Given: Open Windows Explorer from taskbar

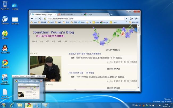Looking at the screenshot, I should click(x=20, y=105).
